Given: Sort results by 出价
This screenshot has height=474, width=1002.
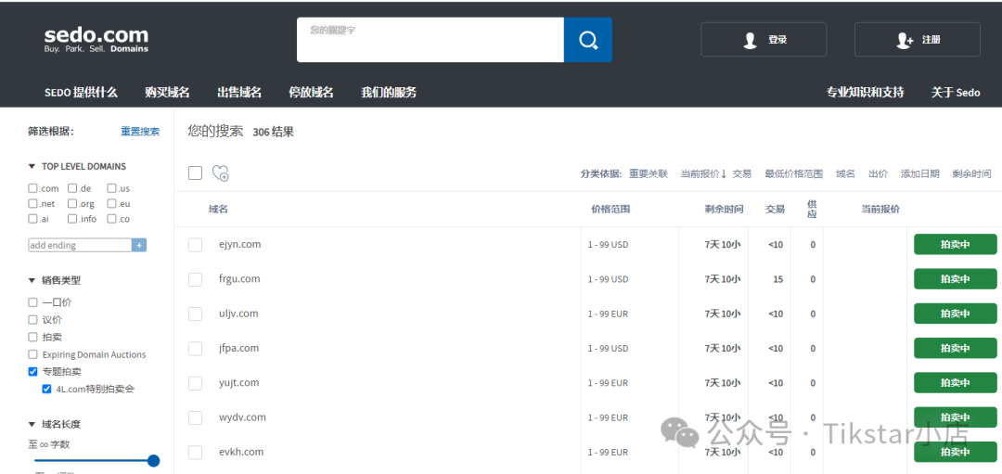Looking at the screenshot, I should pyautogui.click(x=878, y=173).
